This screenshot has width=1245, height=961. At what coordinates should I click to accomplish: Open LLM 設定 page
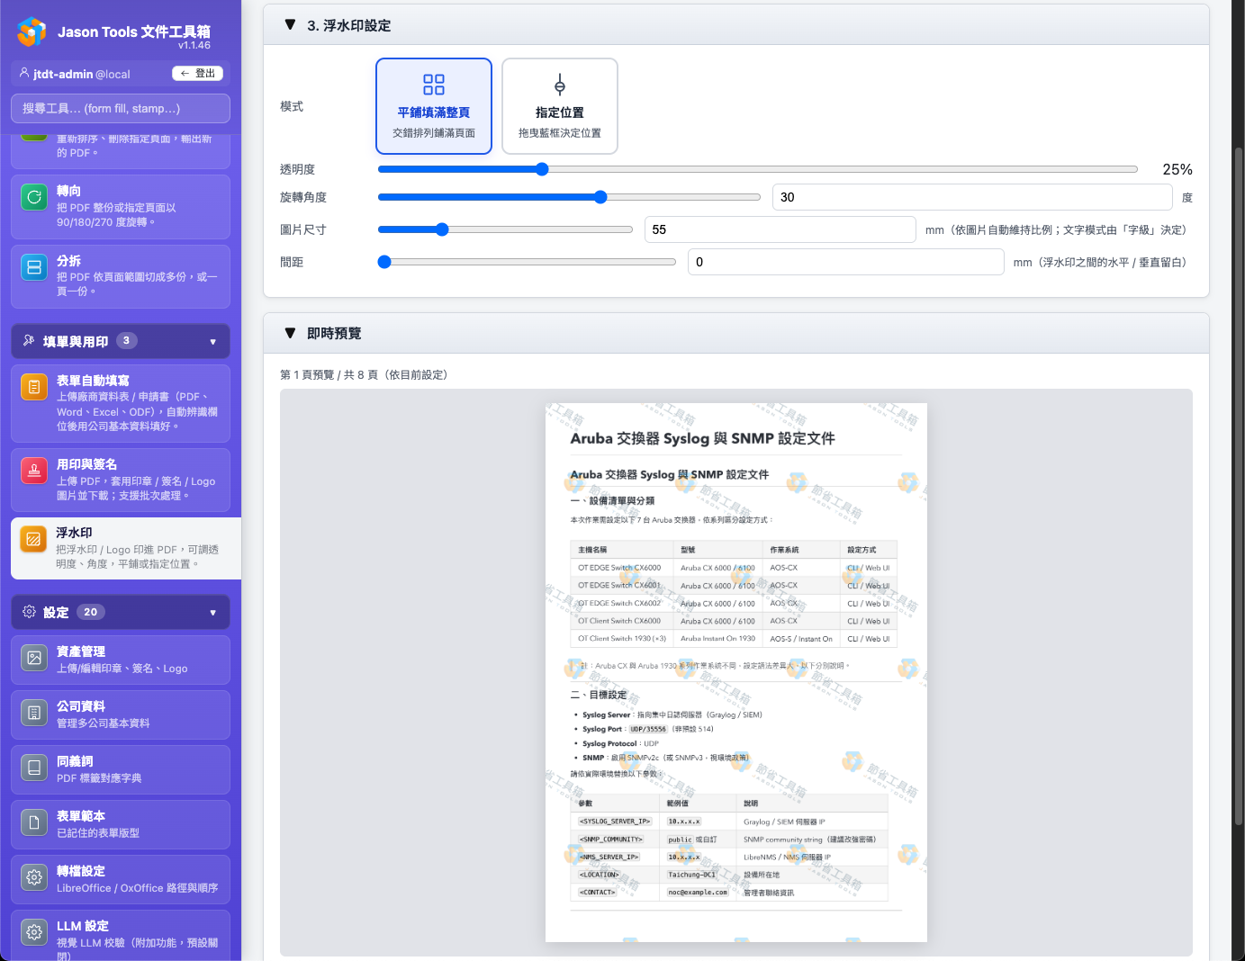coord(121,934)
